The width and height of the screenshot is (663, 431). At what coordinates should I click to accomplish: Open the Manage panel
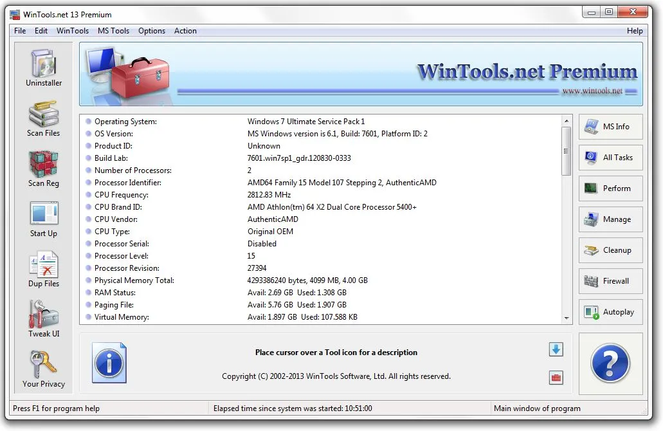tap(610, 219)
